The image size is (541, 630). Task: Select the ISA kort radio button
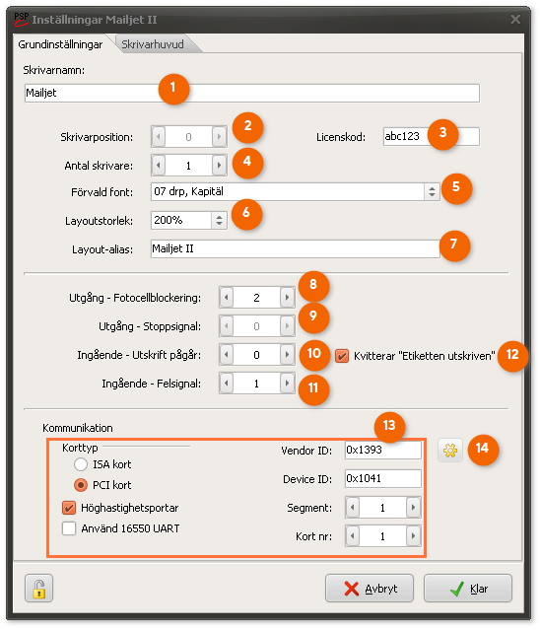coord(81,464)
